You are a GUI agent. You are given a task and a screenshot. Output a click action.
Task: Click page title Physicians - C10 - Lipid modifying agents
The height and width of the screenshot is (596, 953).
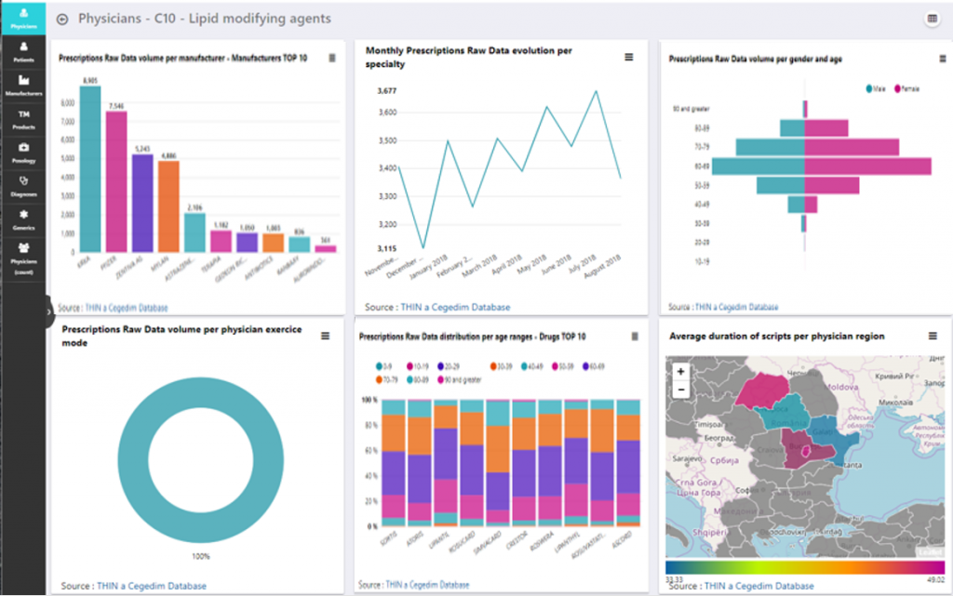(x=204, y=19)
